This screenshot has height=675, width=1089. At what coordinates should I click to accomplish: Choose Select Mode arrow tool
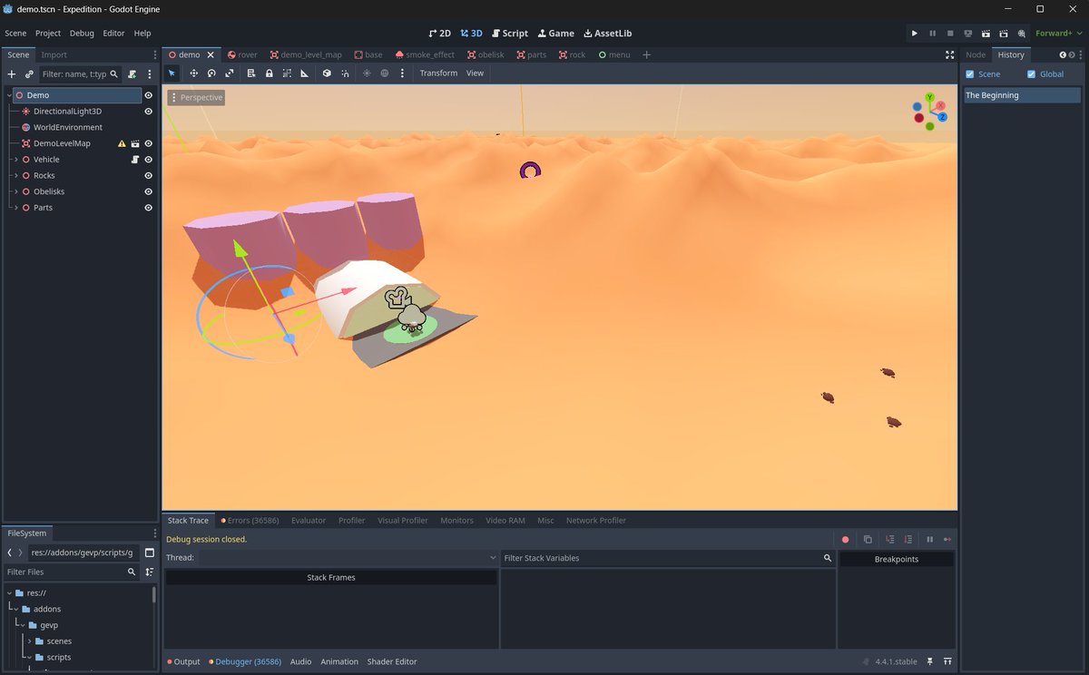tap(172, 73)
